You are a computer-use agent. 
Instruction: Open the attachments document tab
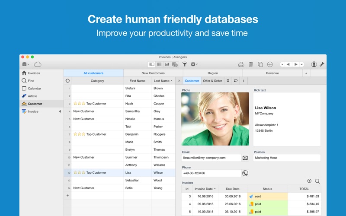228,81
